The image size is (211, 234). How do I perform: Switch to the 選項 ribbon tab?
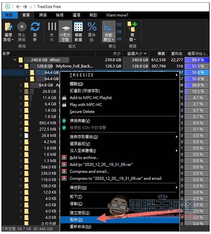(x=76, y=15)
